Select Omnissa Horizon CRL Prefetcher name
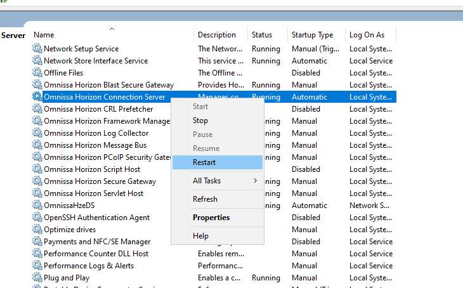463x288 pixels. pyautogui.click(x=98, y=109)
